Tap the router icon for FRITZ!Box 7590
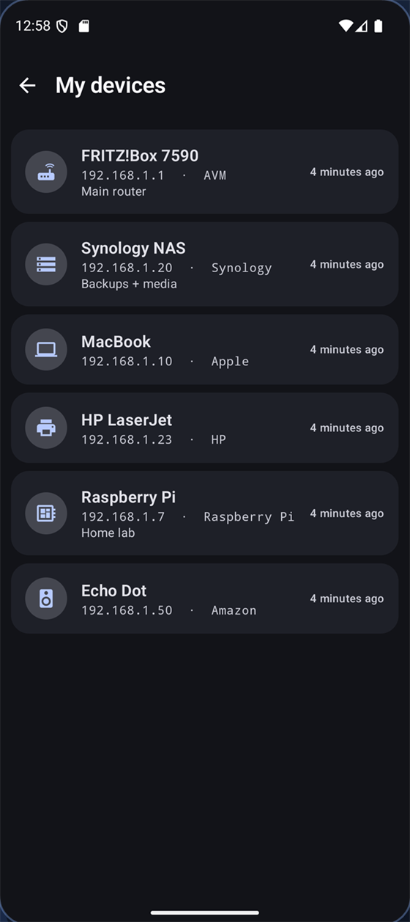Screen dimensions: 410x922 tap(46, 172)
